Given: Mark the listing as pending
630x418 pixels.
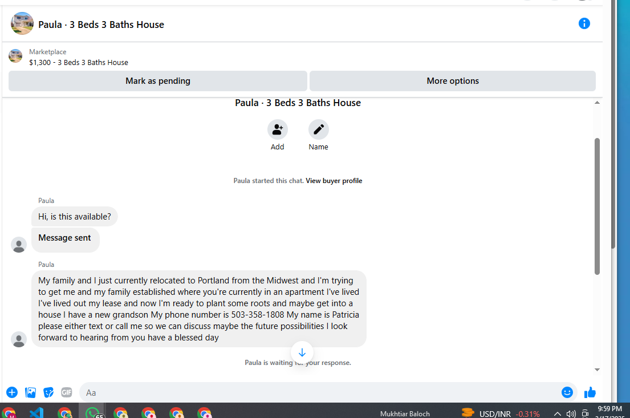Looking at the screenshot, I should pos(158,81).
